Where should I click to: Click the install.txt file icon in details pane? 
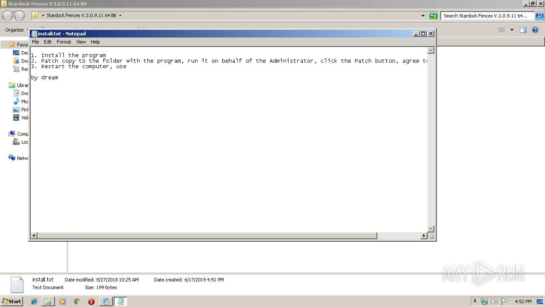[17, 284]
